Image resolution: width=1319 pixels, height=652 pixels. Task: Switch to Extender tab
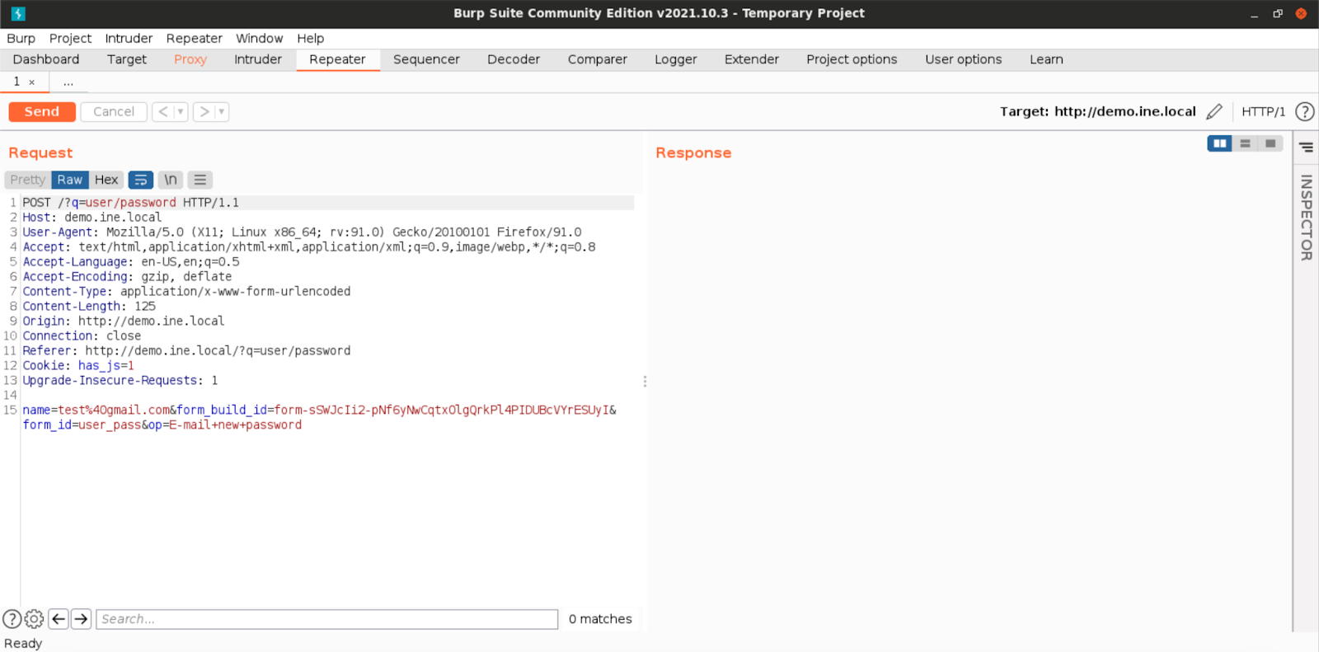point(752,59)
